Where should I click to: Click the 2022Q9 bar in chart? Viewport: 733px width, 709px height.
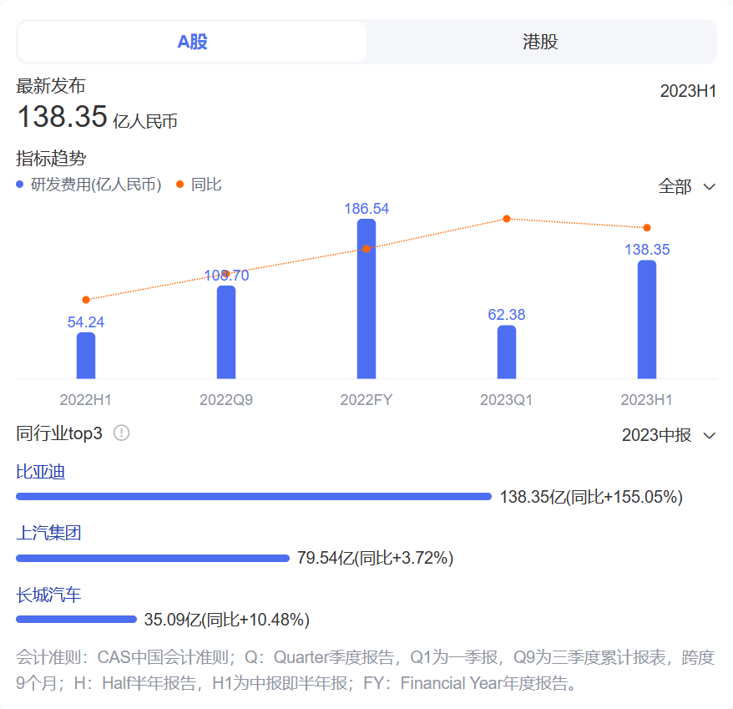tap(226, 332)
